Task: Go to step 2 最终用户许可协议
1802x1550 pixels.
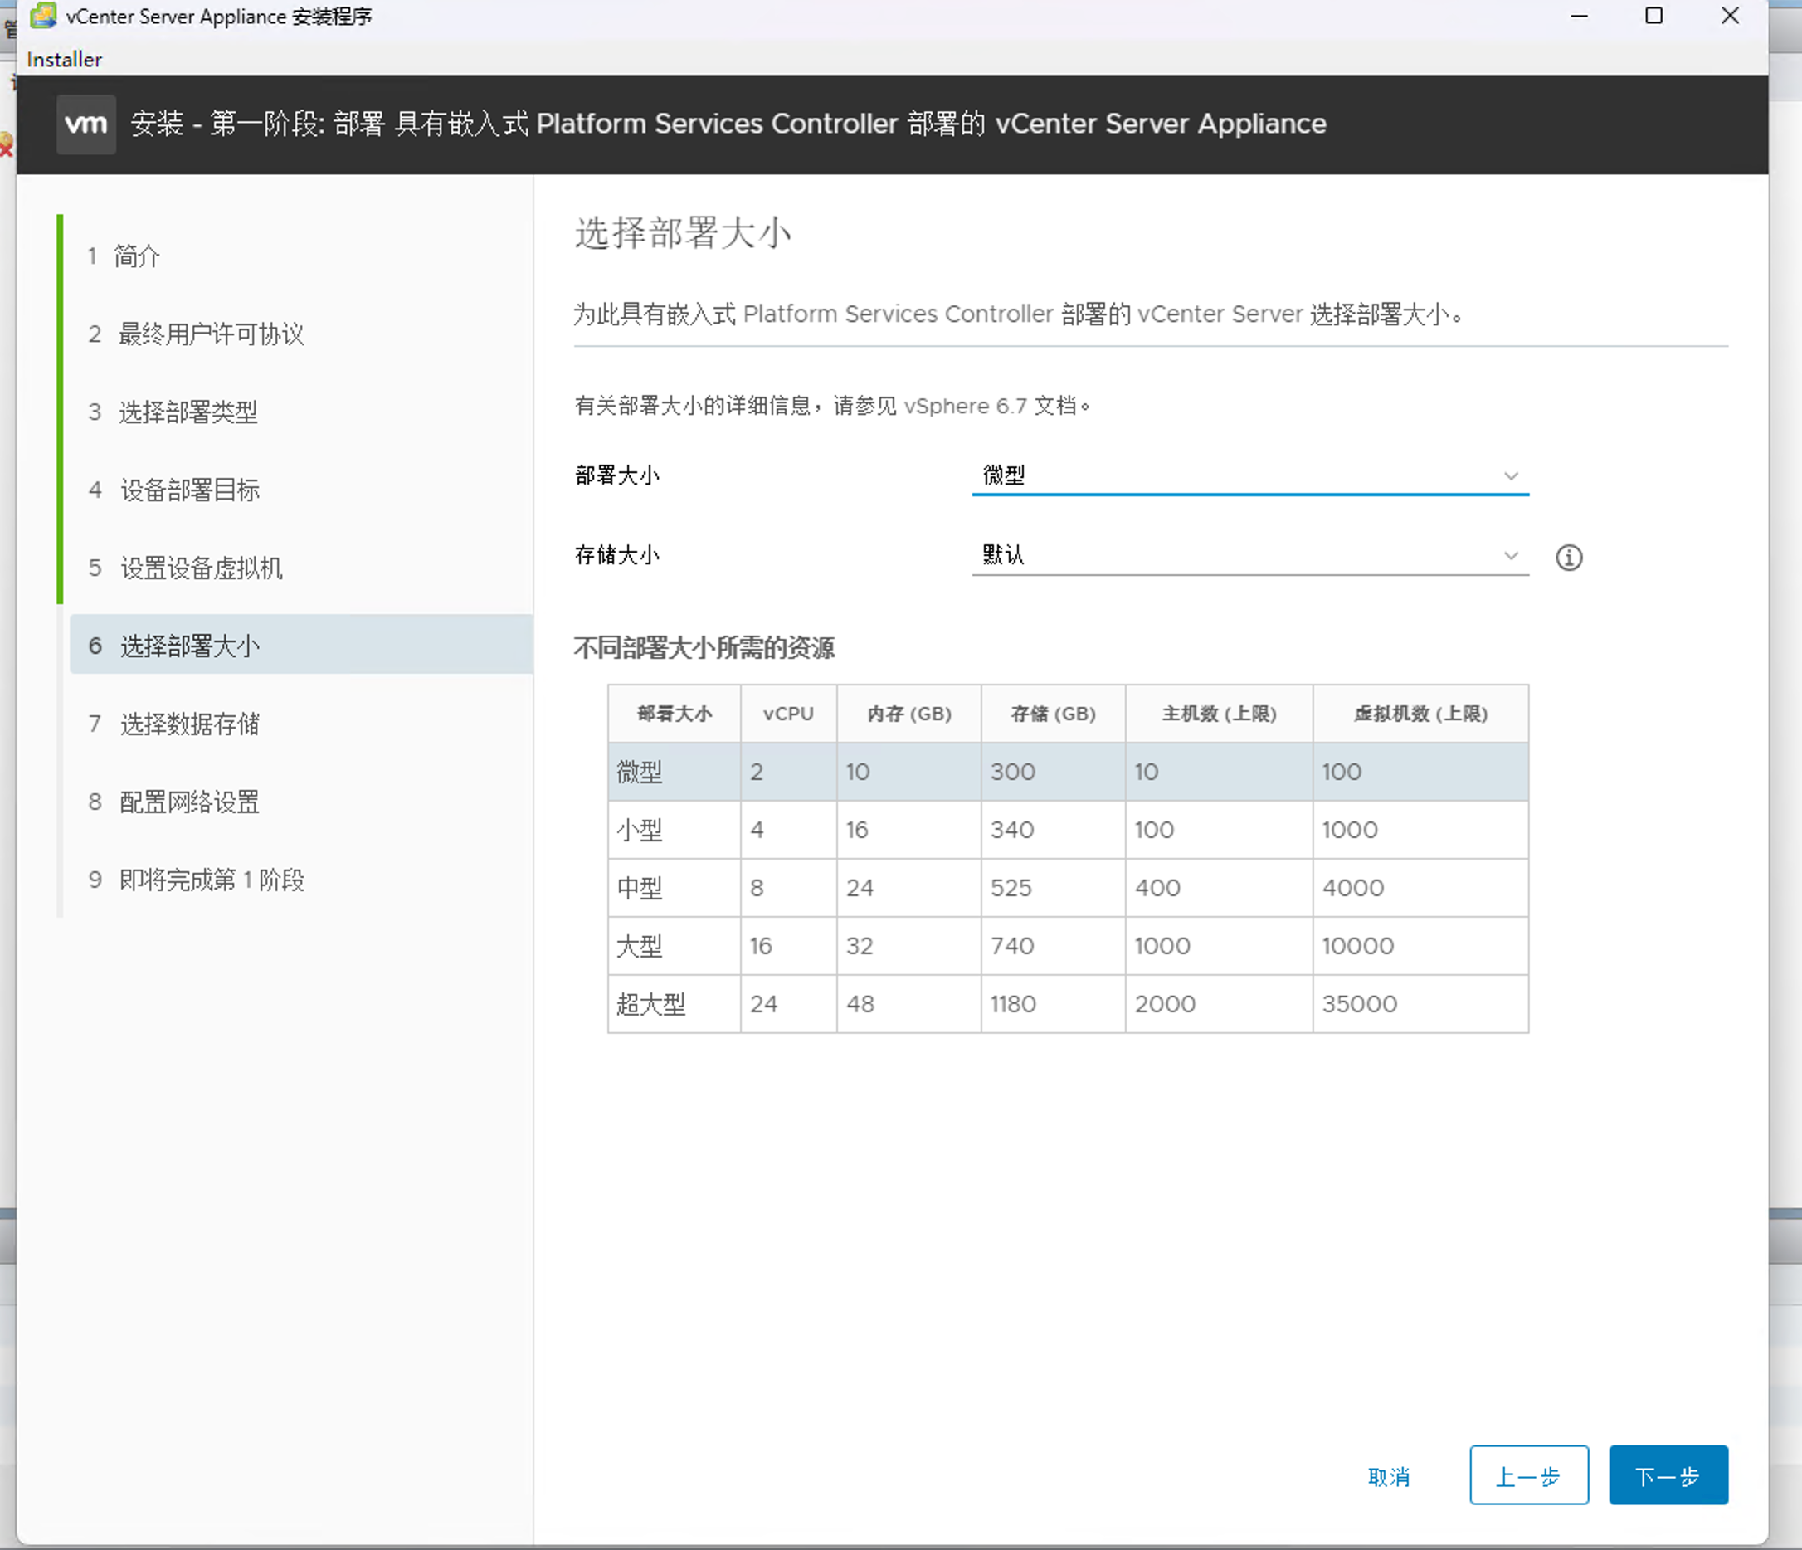Action: pos(196,334)
